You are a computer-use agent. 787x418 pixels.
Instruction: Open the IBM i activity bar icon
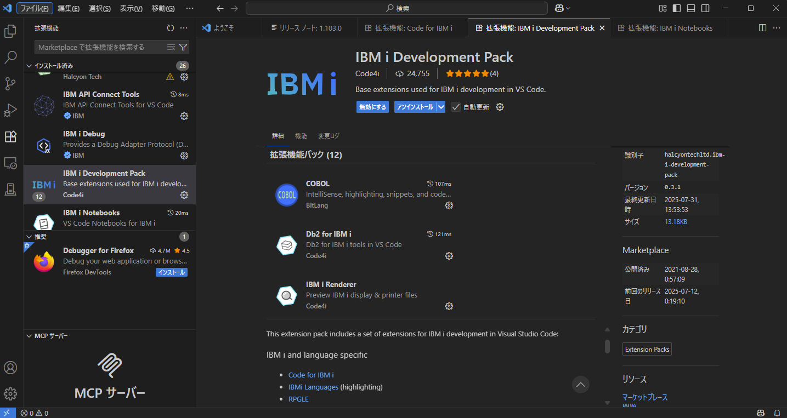click(10, 189)
